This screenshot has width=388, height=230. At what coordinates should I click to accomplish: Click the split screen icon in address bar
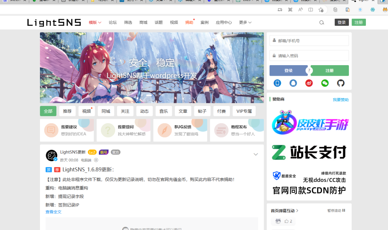(311, 10)
